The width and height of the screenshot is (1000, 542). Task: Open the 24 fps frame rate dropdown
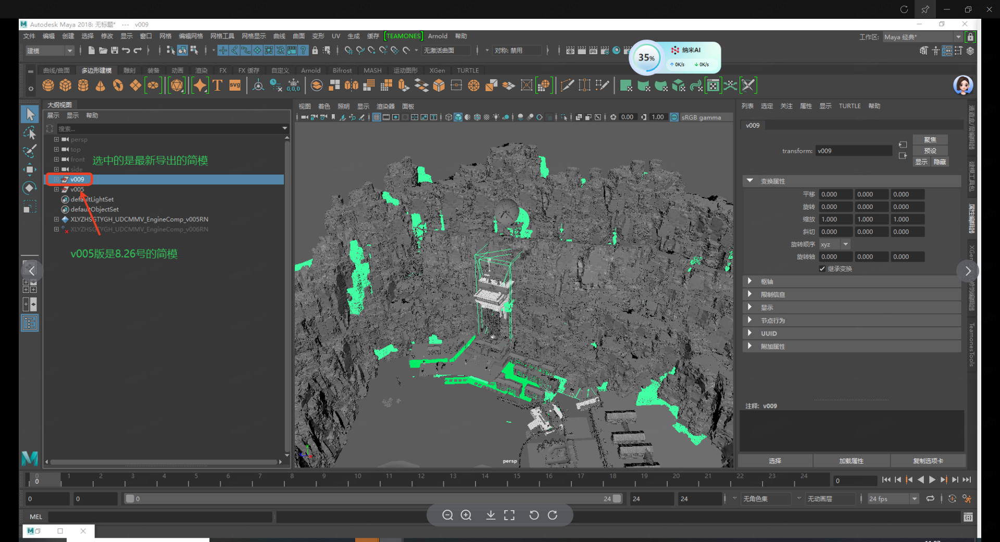point(914,499)
